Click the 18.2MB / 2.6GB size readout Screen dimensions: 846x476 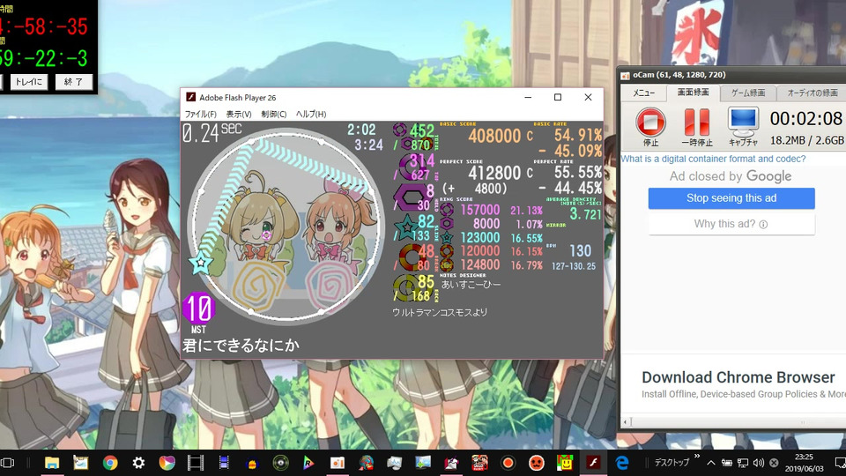pyautogui.click(x=806, y=140)
